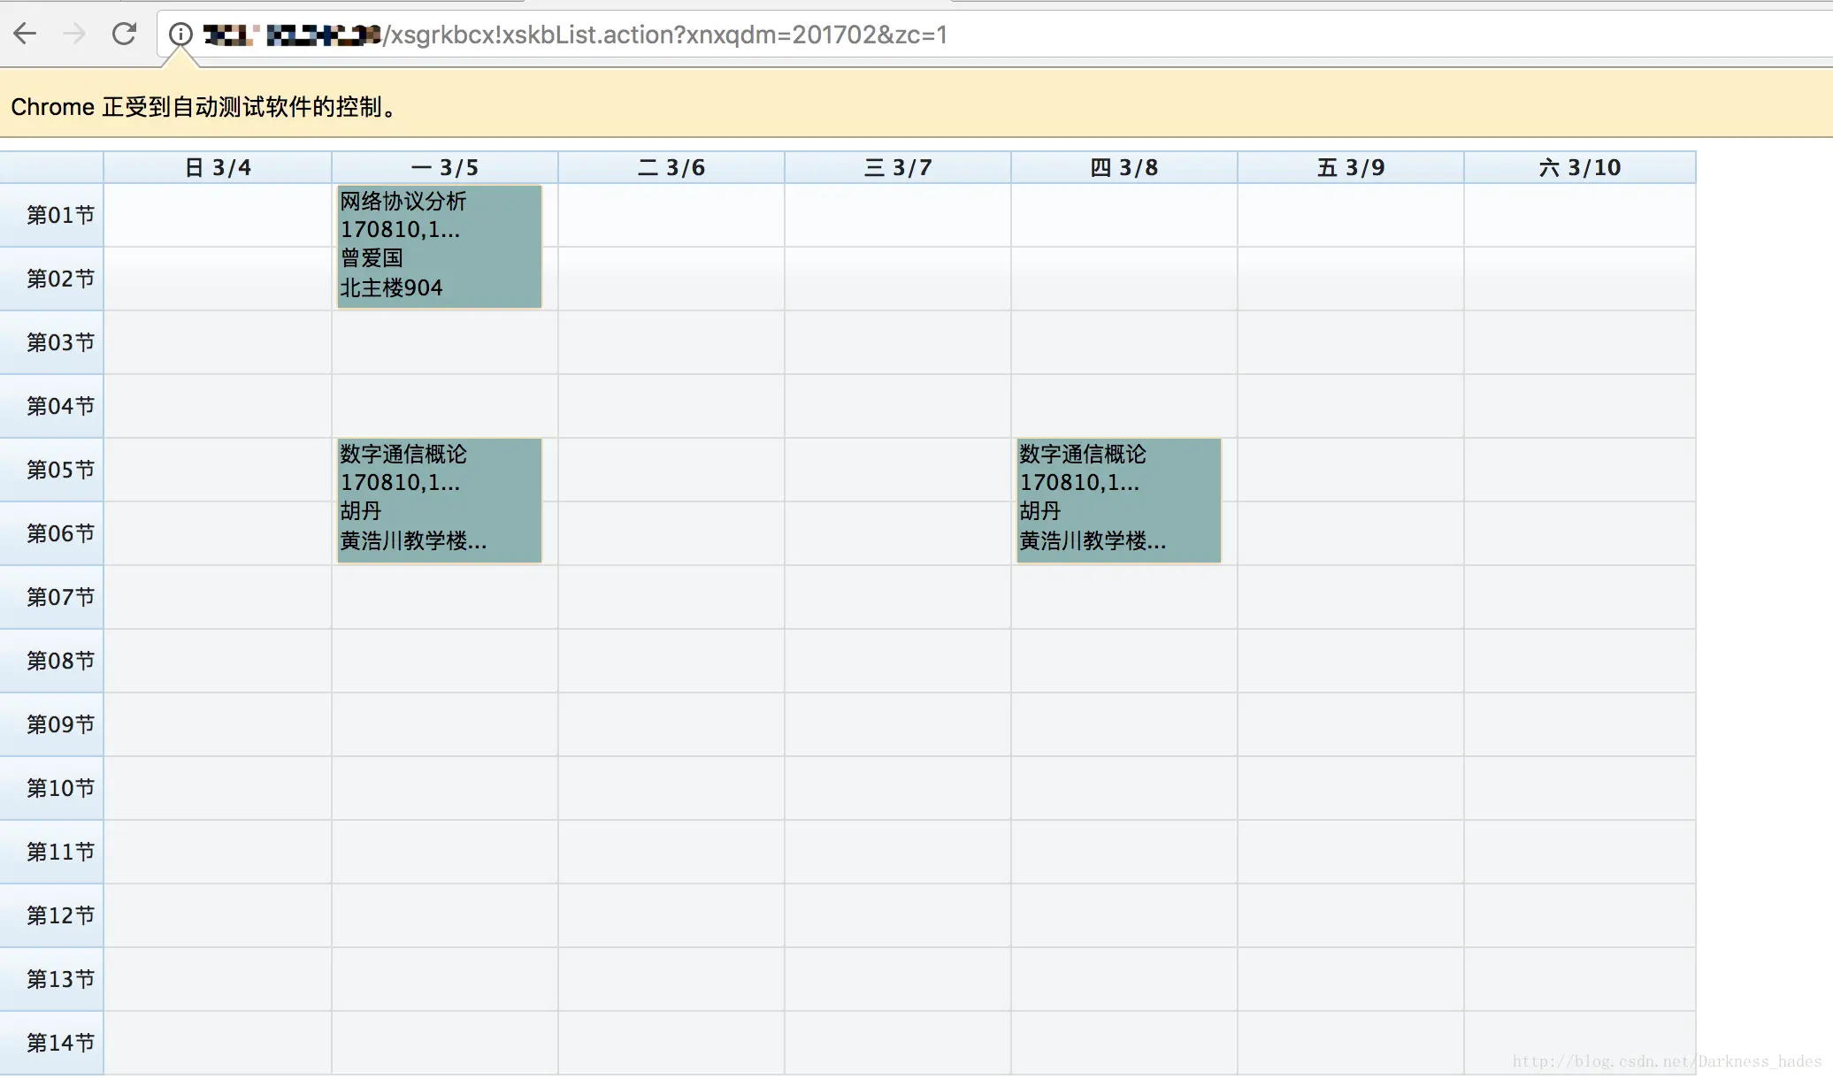Click the site info circle icon
Image resolution: width=1833 pixels, height=1079 pixels.
click(x=180, y=34)
